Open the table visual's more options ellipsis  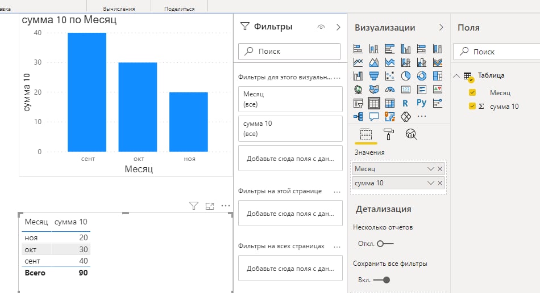click(x=226, y=206)
